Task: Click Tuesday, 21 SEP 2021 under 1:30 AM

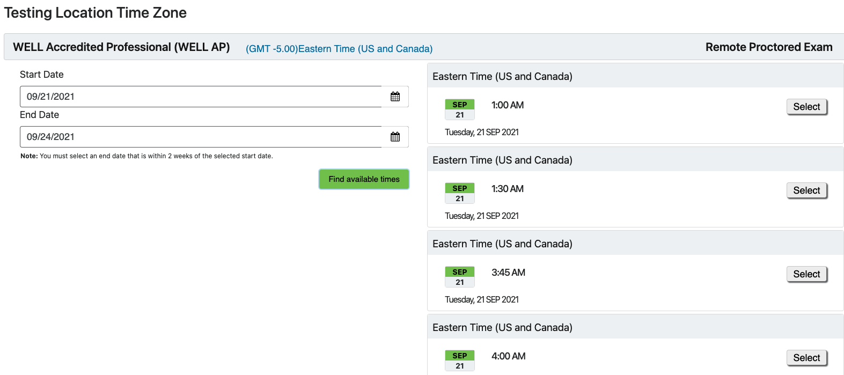Action: tap(482, 216)
